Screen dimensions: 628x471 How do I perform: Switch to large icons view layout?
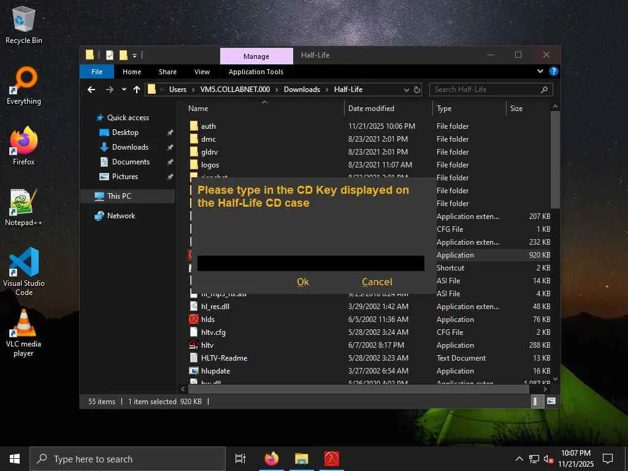coord(551,401)
